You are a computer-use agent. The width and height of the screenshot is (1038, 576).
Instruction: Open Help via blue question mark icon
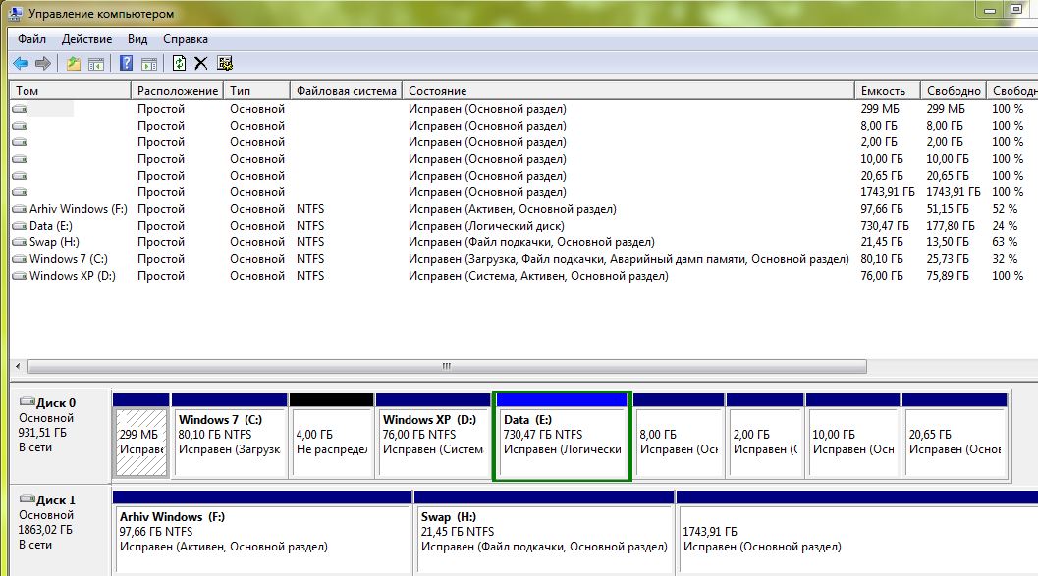click(126, 64)
